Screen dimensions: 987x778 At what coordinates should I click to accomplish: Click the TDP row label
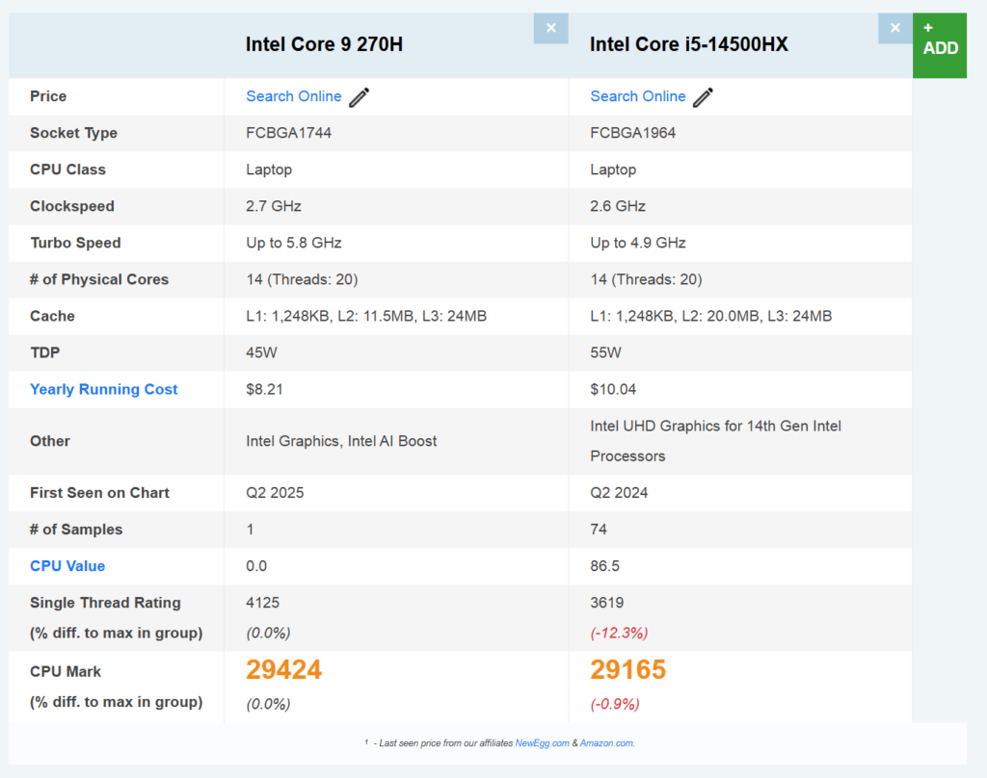(x=44, y=352)
